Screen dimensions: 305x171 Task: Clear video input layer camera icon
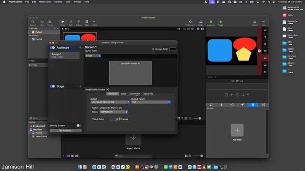[265, 72]
